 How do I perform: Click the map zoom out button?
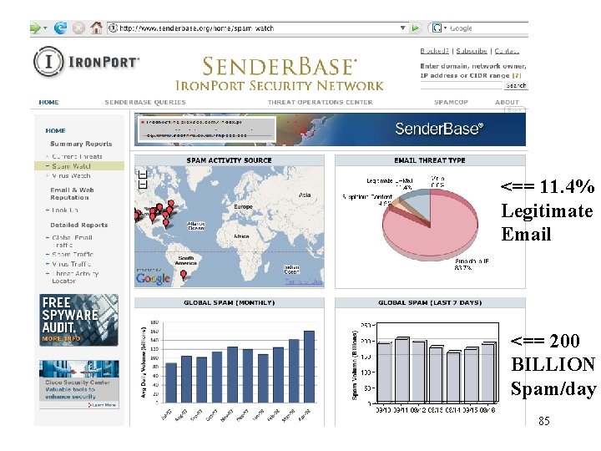(x=142, y=185)
